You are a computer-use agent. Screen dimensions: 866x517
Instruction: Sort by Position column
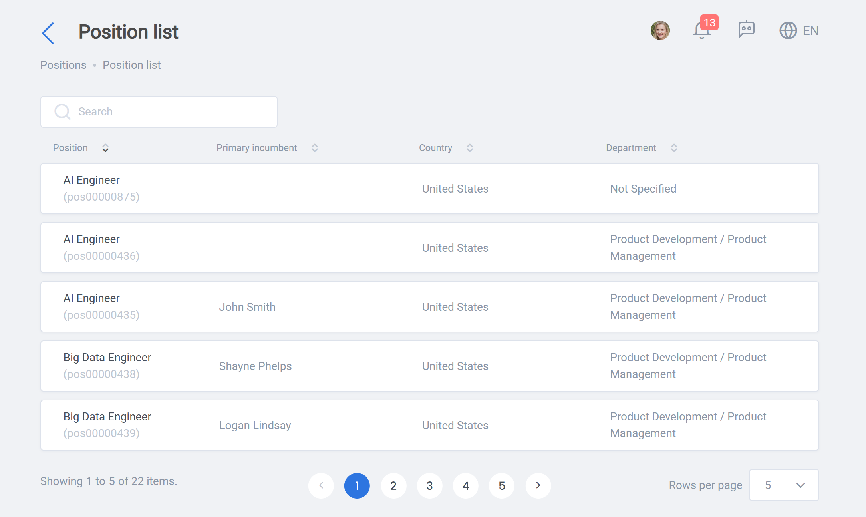[x=105, y=148]
